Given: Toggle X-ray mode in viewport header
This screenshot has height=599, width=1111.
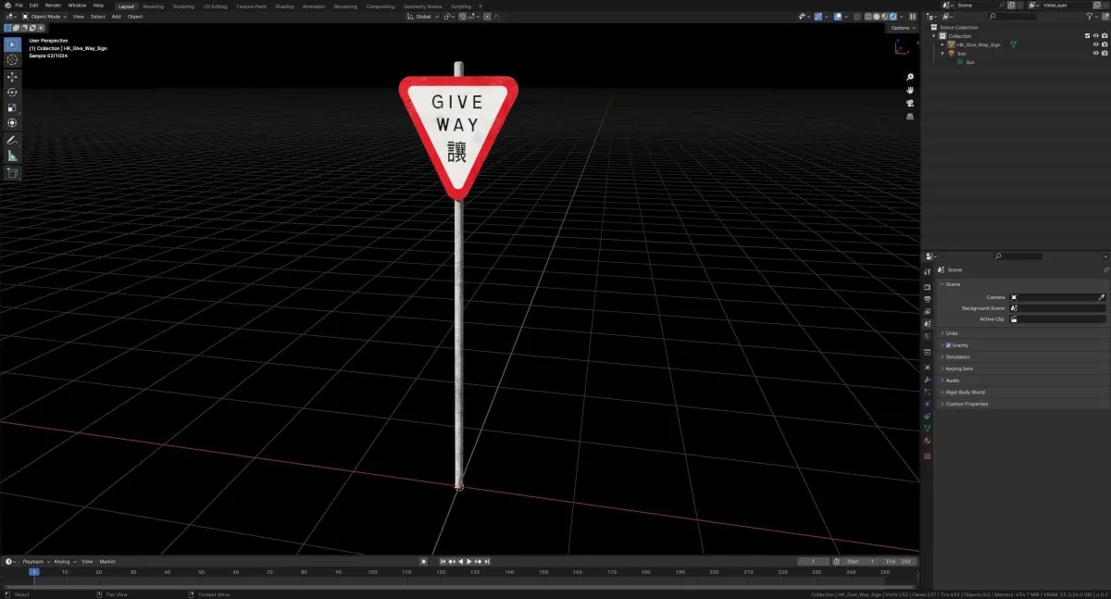Looking at the screenshot, I should pos(857,17).
